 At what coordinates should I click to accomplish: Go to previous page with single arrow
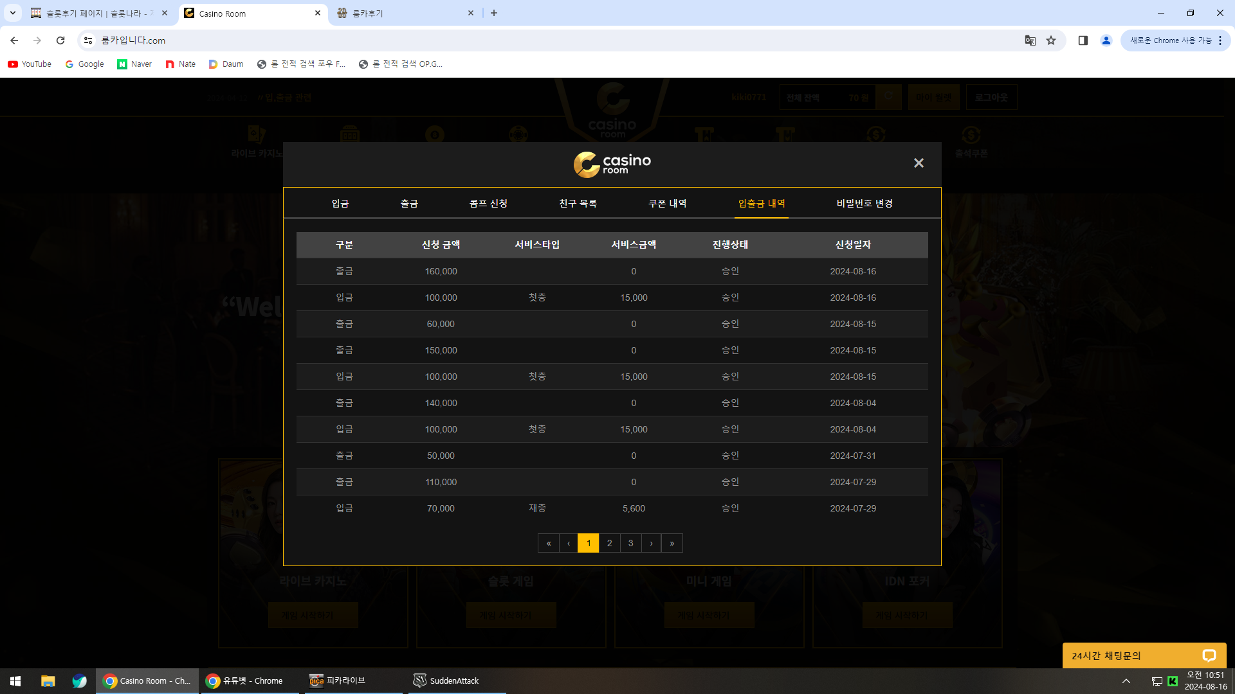(x=569, y=543)
